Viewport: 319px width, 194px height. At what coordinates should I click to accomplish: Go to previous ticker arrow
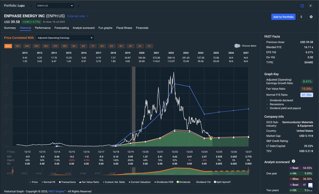point(32,6)
